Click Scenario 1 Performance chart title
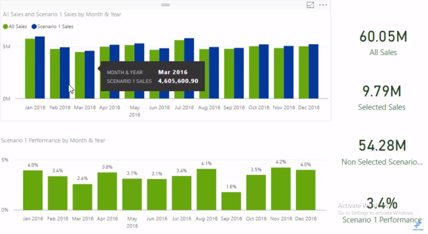This screenshot has width=428, height=234. tap(53, 140)
